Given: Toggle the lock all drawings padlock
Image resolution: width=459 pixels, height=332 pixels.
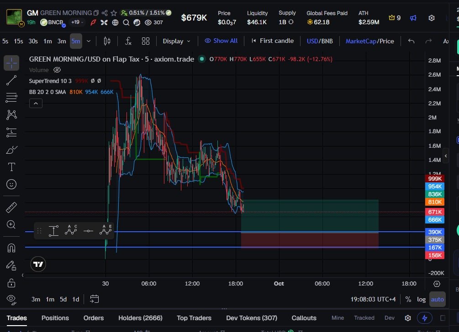Looking at the screenshot, I should click(11, 283).
